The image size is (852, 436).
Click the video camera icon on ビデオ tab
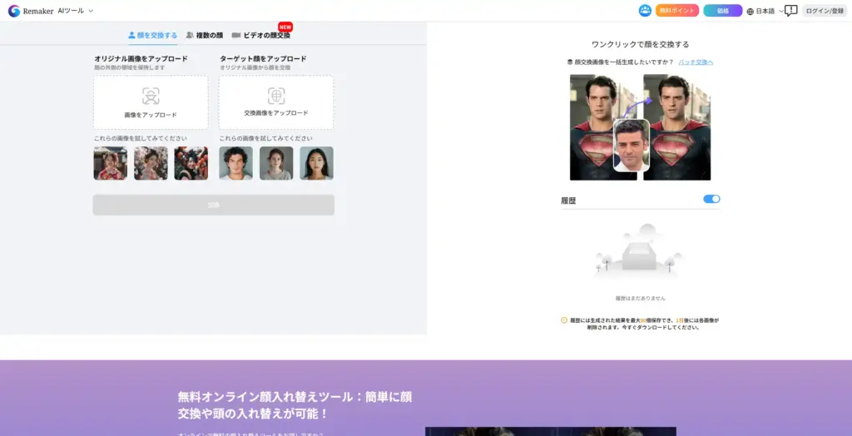[235, 35]
